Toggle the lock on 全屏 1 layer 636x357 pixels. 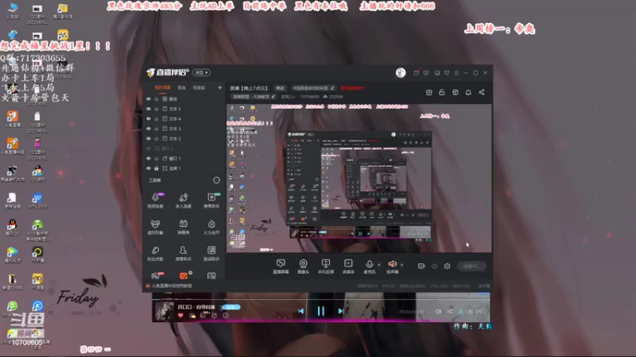[x=156, y=168]
